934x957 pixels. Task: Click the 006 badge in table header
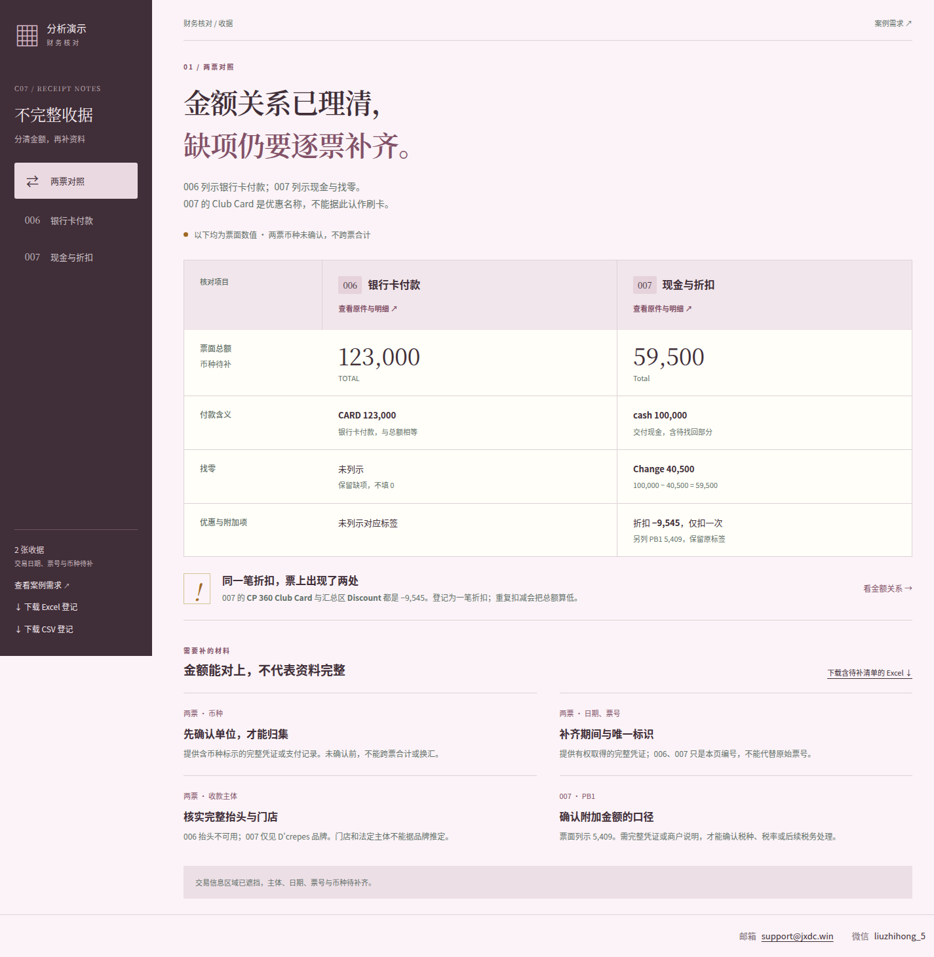[x=350, y=285]
